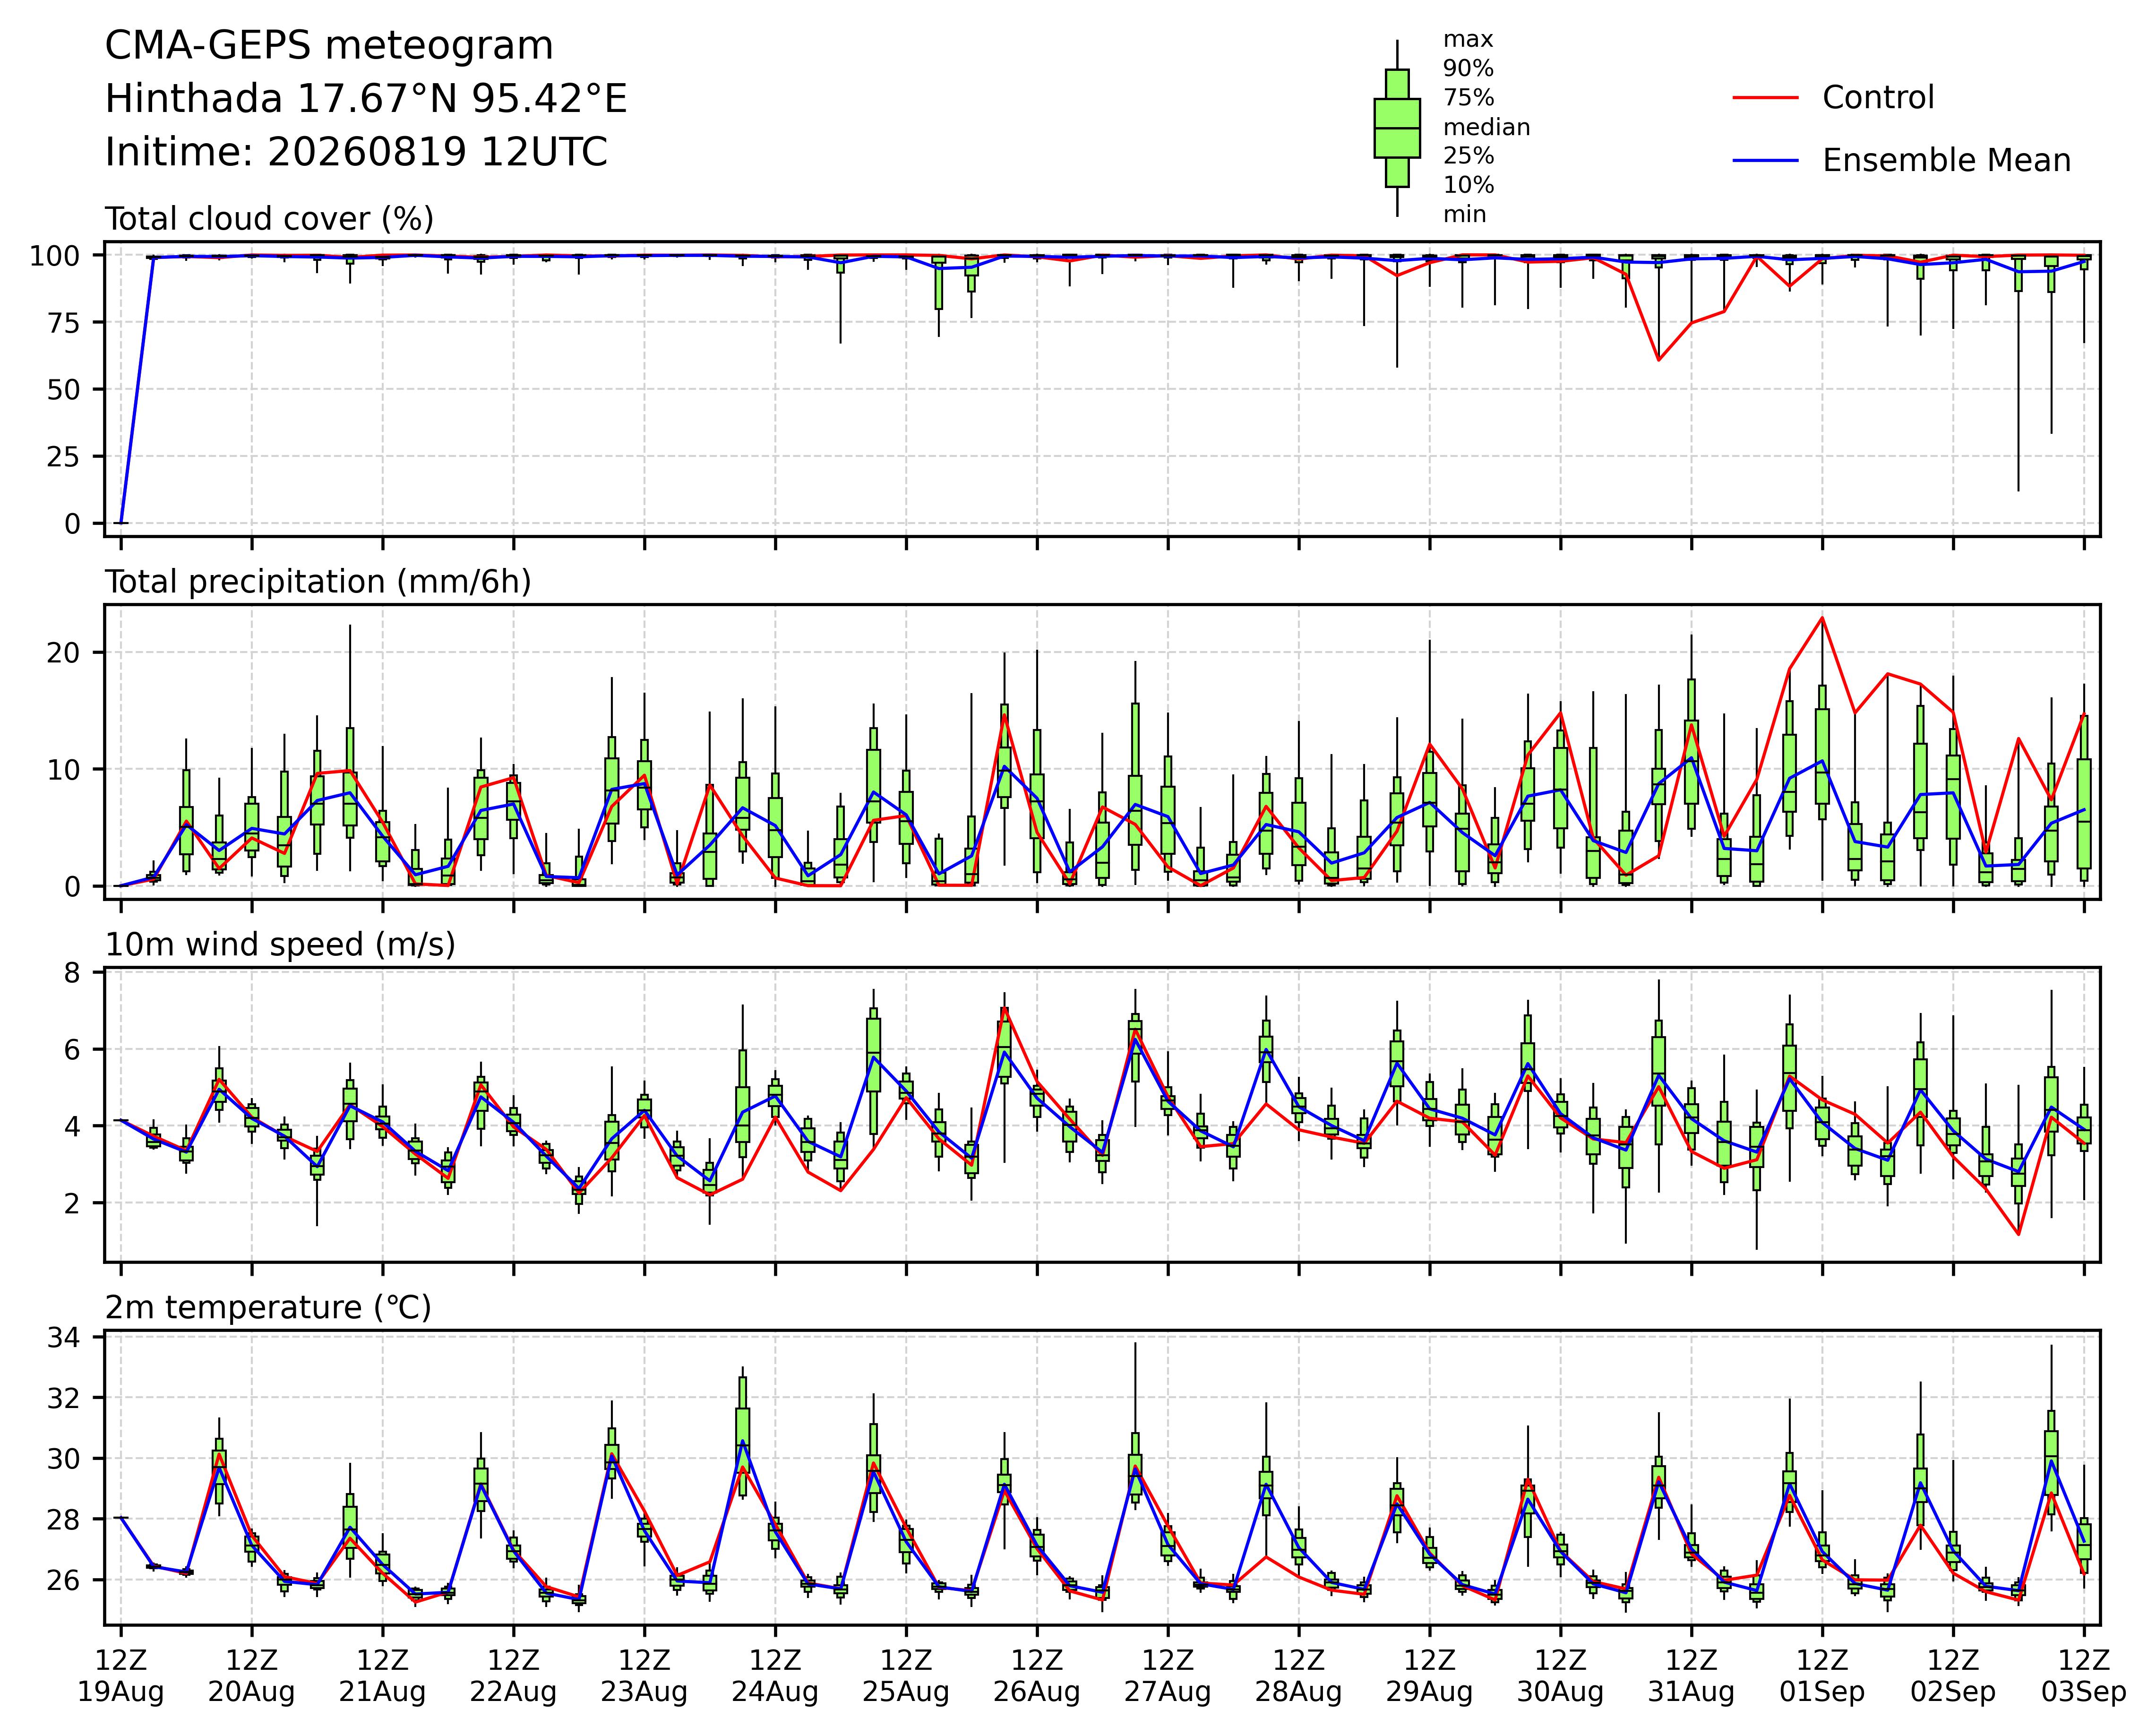Click the 'Initime: 20260819 12UTC' text
Viewport: 2156px width, 1735px height.
(356, 153)
